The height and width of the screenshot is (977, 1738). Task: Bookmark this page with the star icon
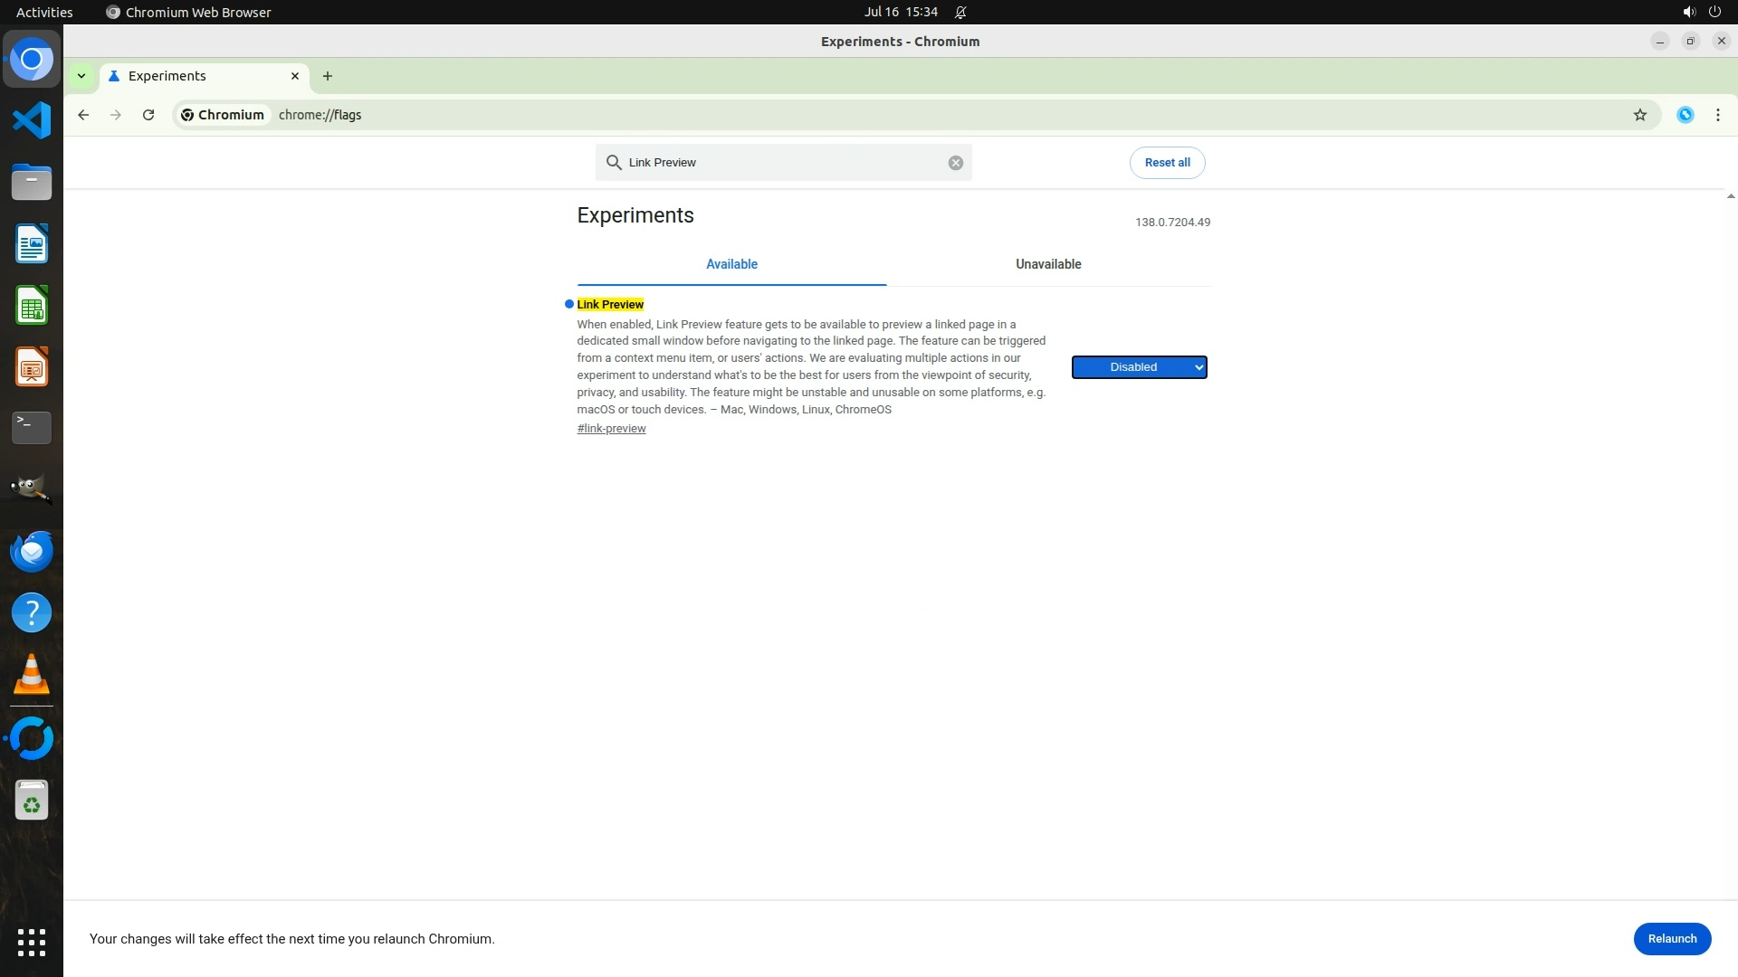pos(1639,115)
